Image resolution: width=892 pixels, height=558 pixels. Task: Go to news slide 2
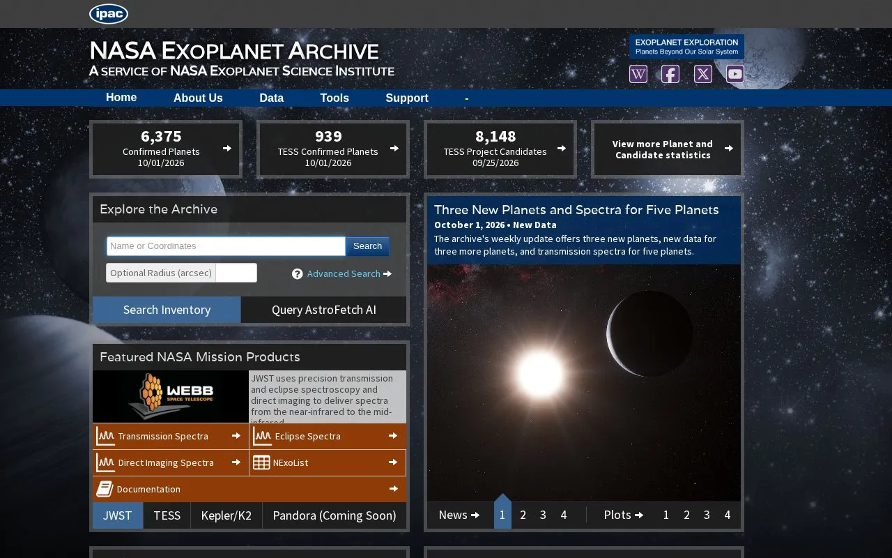coord(523,515)
